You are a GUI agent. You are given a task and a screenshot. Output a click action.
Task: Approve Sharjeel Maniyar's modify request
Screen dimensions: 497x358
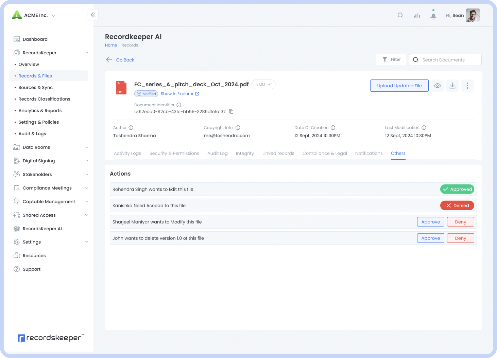coord(430,222)
